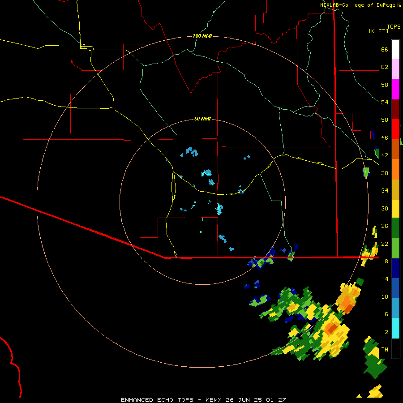Image resolution: width=403 pixels, height=403 pixels.
Task: Click the "58" legend value
Action: 385,85
